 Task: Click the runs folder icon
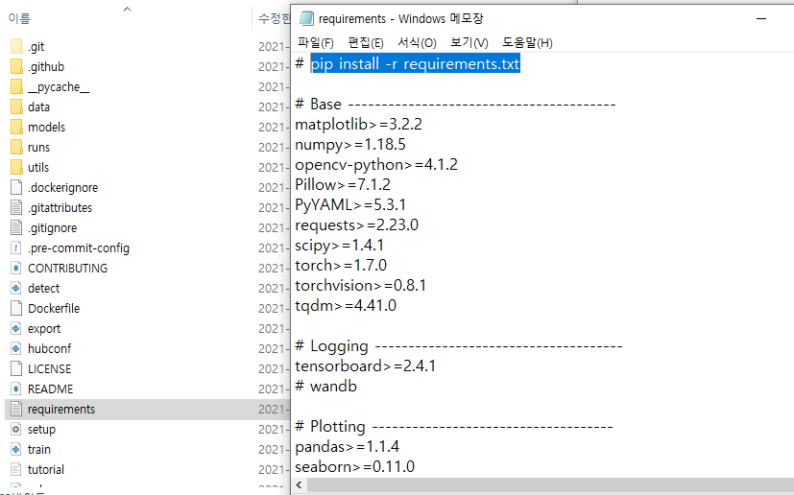tap(16, 148)
